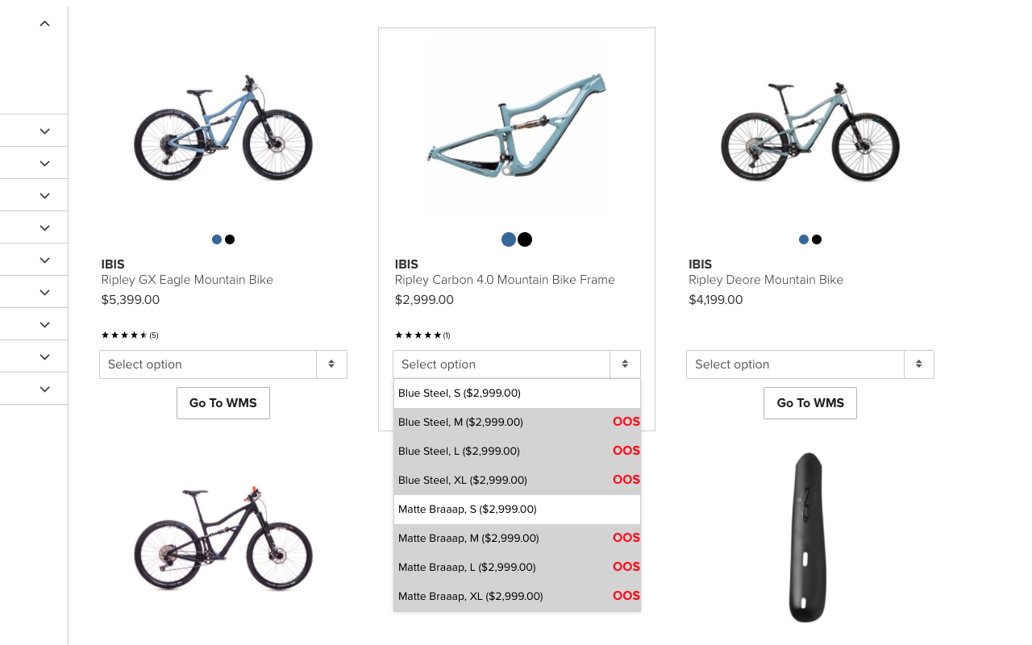
Task: Pick black swatch on Ripley Carbon frame
Action: point(525,239)
